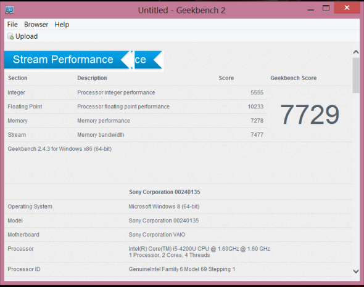Click the scroll down arrow

(355, 271)
